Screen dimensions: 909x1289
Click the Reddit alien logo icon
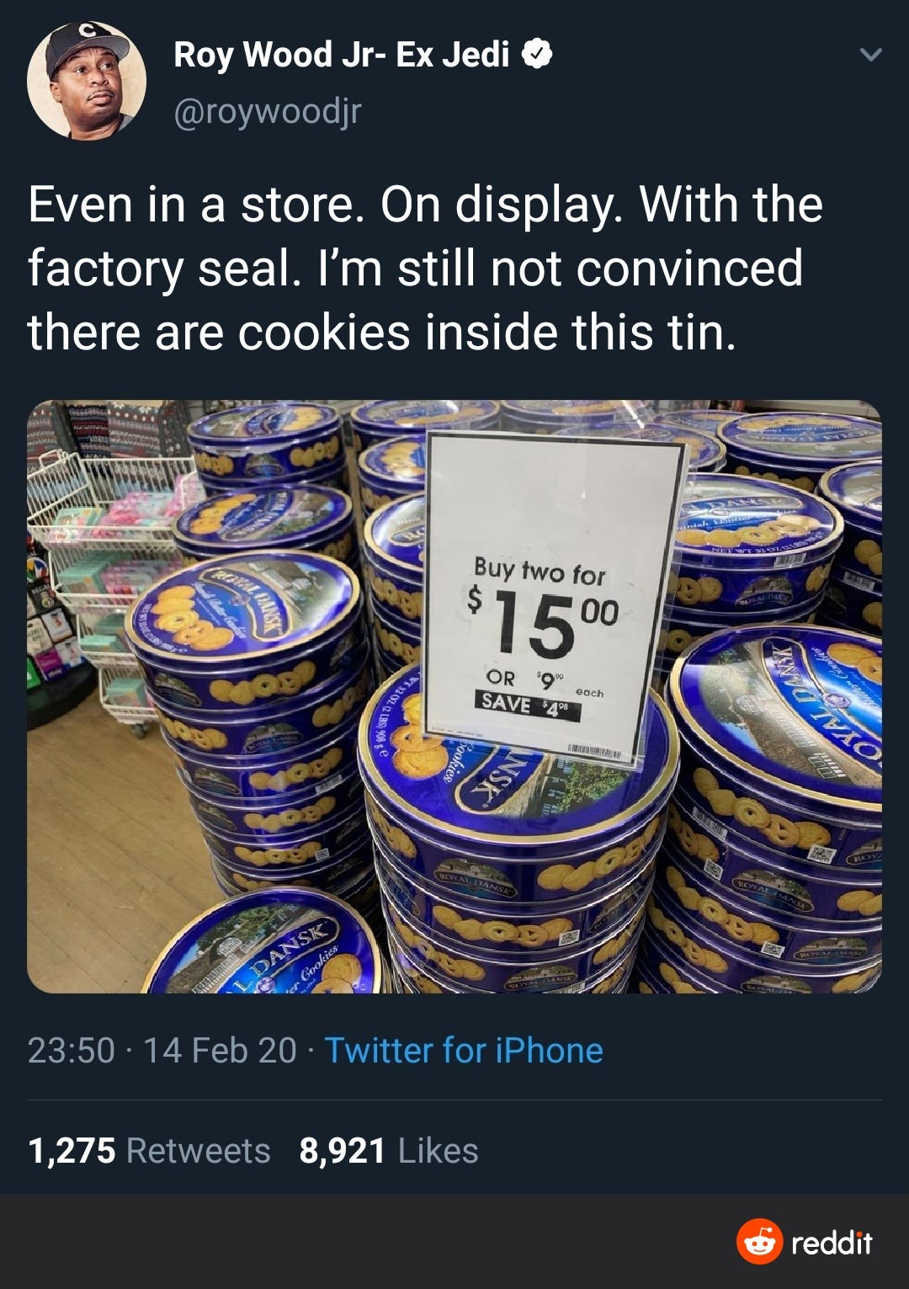(759, 1241)
